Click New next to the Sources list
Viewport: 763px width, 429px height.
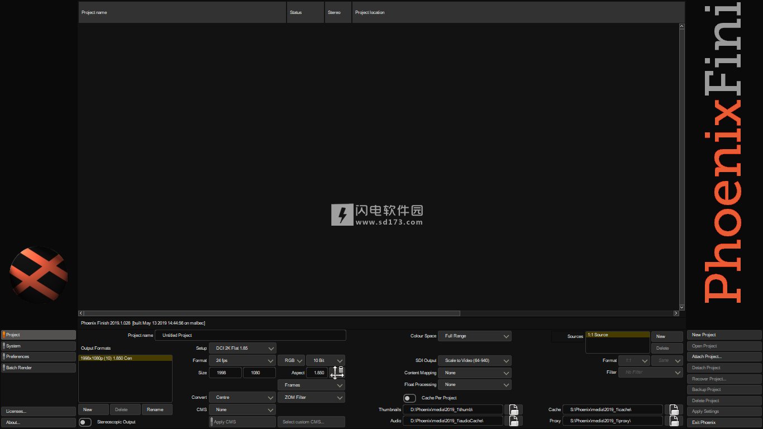667,336
